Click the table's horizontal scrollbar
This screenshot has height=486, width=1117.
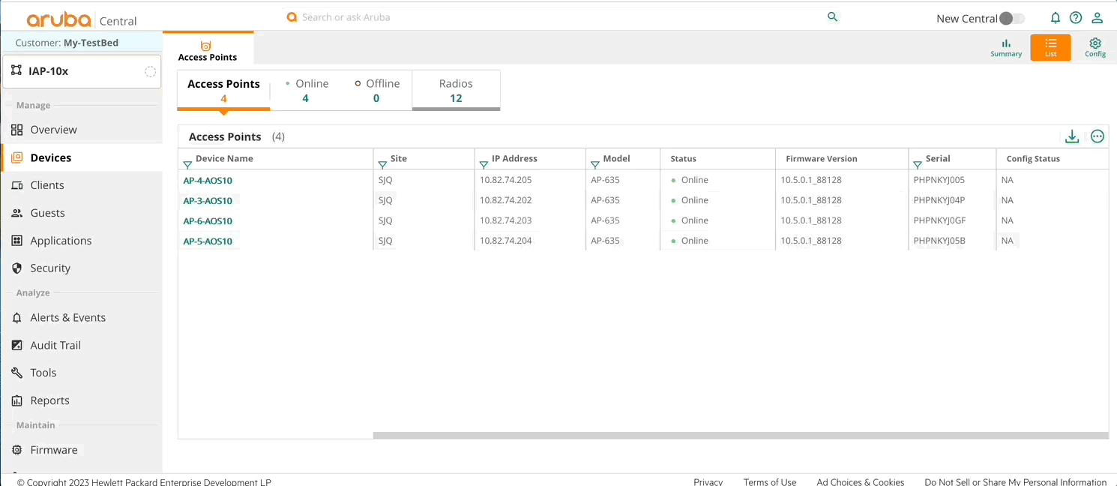741,436
